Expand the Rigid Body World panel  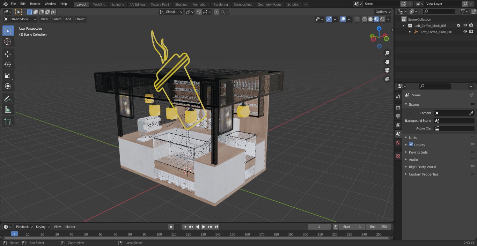point(422,167)
